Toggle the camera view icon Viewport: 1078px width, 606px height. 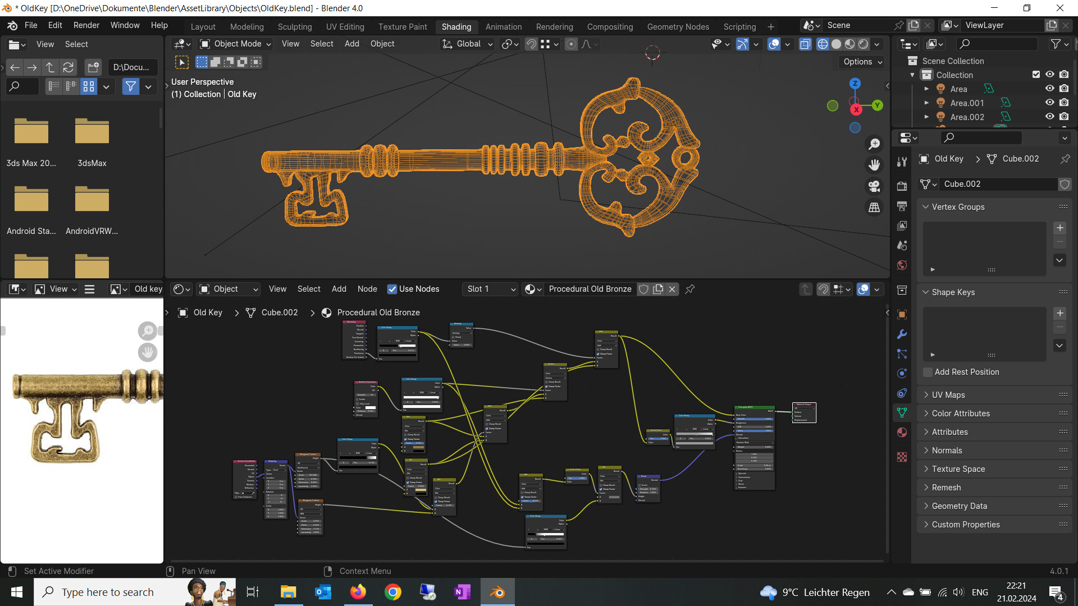tap(874, 186)
